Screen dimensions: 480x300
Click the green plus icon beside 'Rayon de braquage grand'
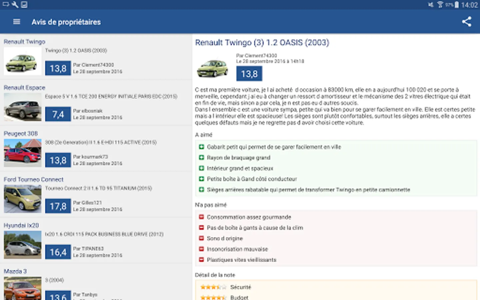201,158
